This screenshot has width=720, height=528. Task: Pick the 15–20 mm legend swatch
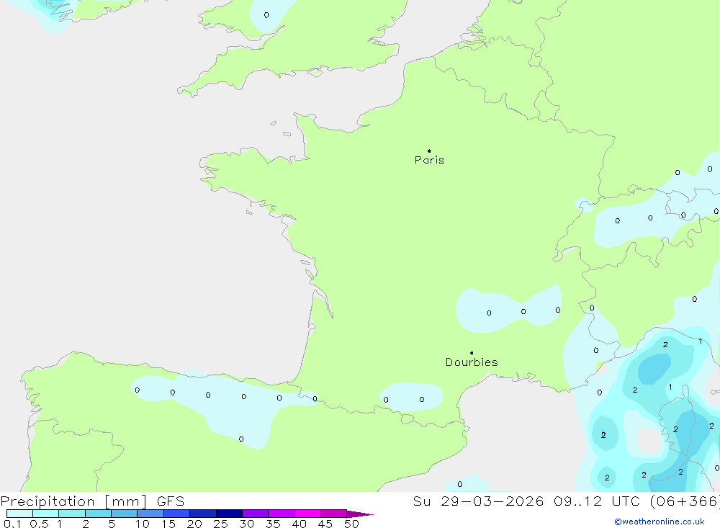pyautogui.click(x=176, y=514)
